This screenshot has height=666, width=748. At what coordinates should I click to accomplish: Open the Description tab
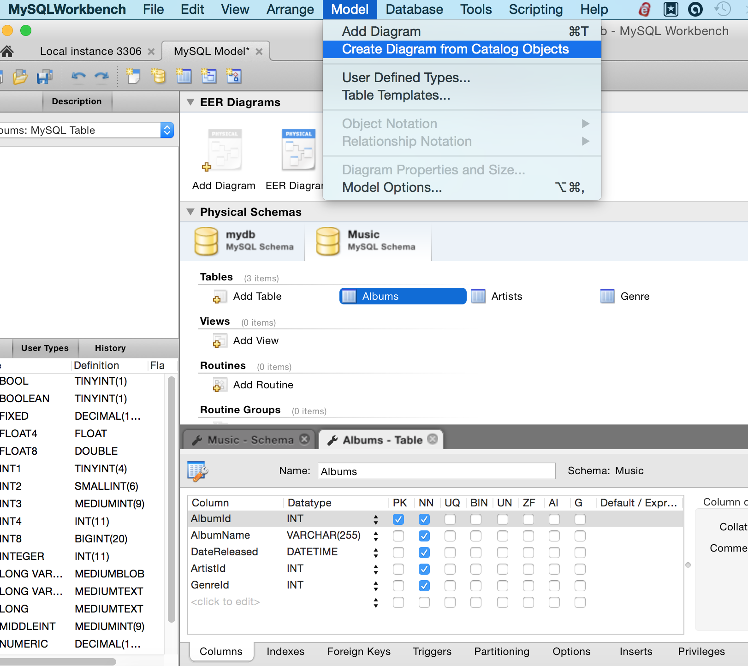pos(77,101)
